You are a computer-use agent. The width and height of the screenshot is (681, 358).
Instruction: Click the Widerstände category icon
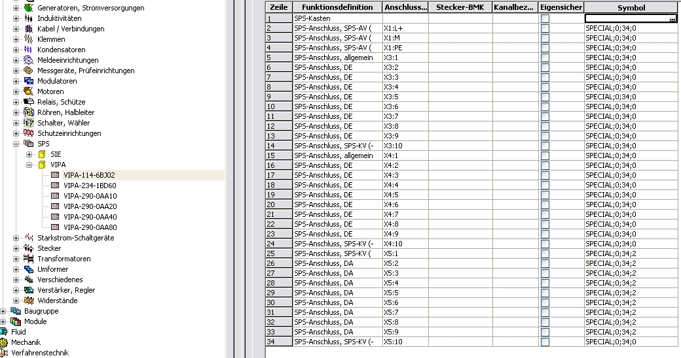(28, 301)
